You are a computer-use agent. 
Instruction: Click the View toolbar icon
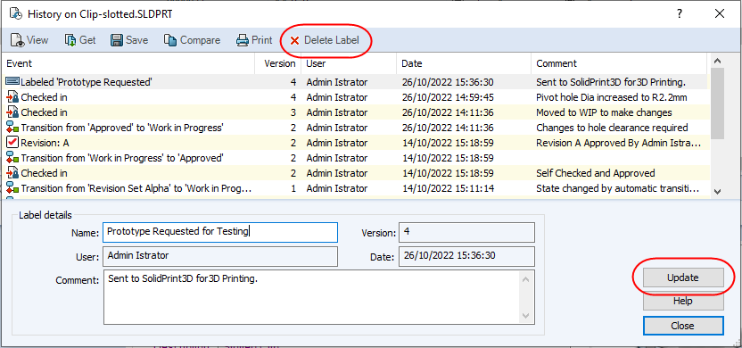(18, 40)
